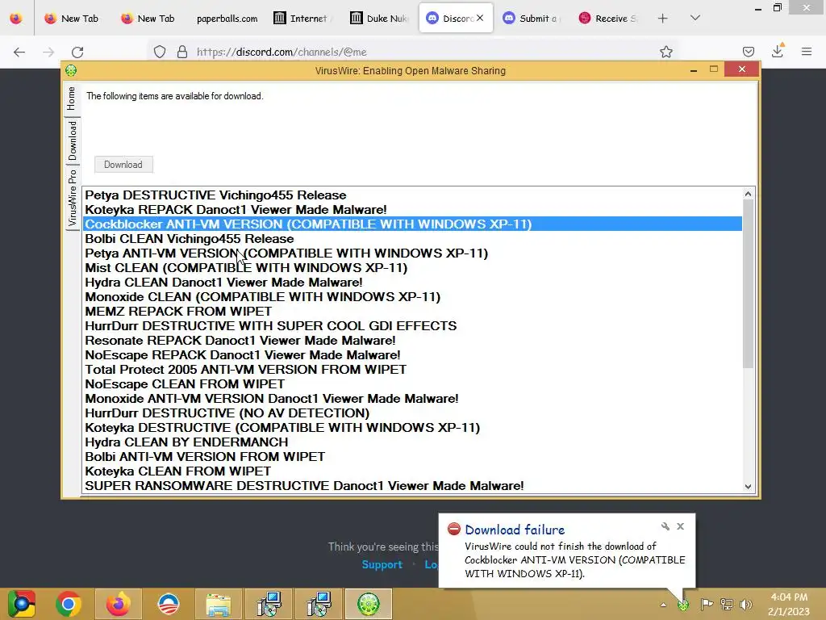Click the list scrollbar up arrow
The image size is (826, 620).
[x=748, y=194]
